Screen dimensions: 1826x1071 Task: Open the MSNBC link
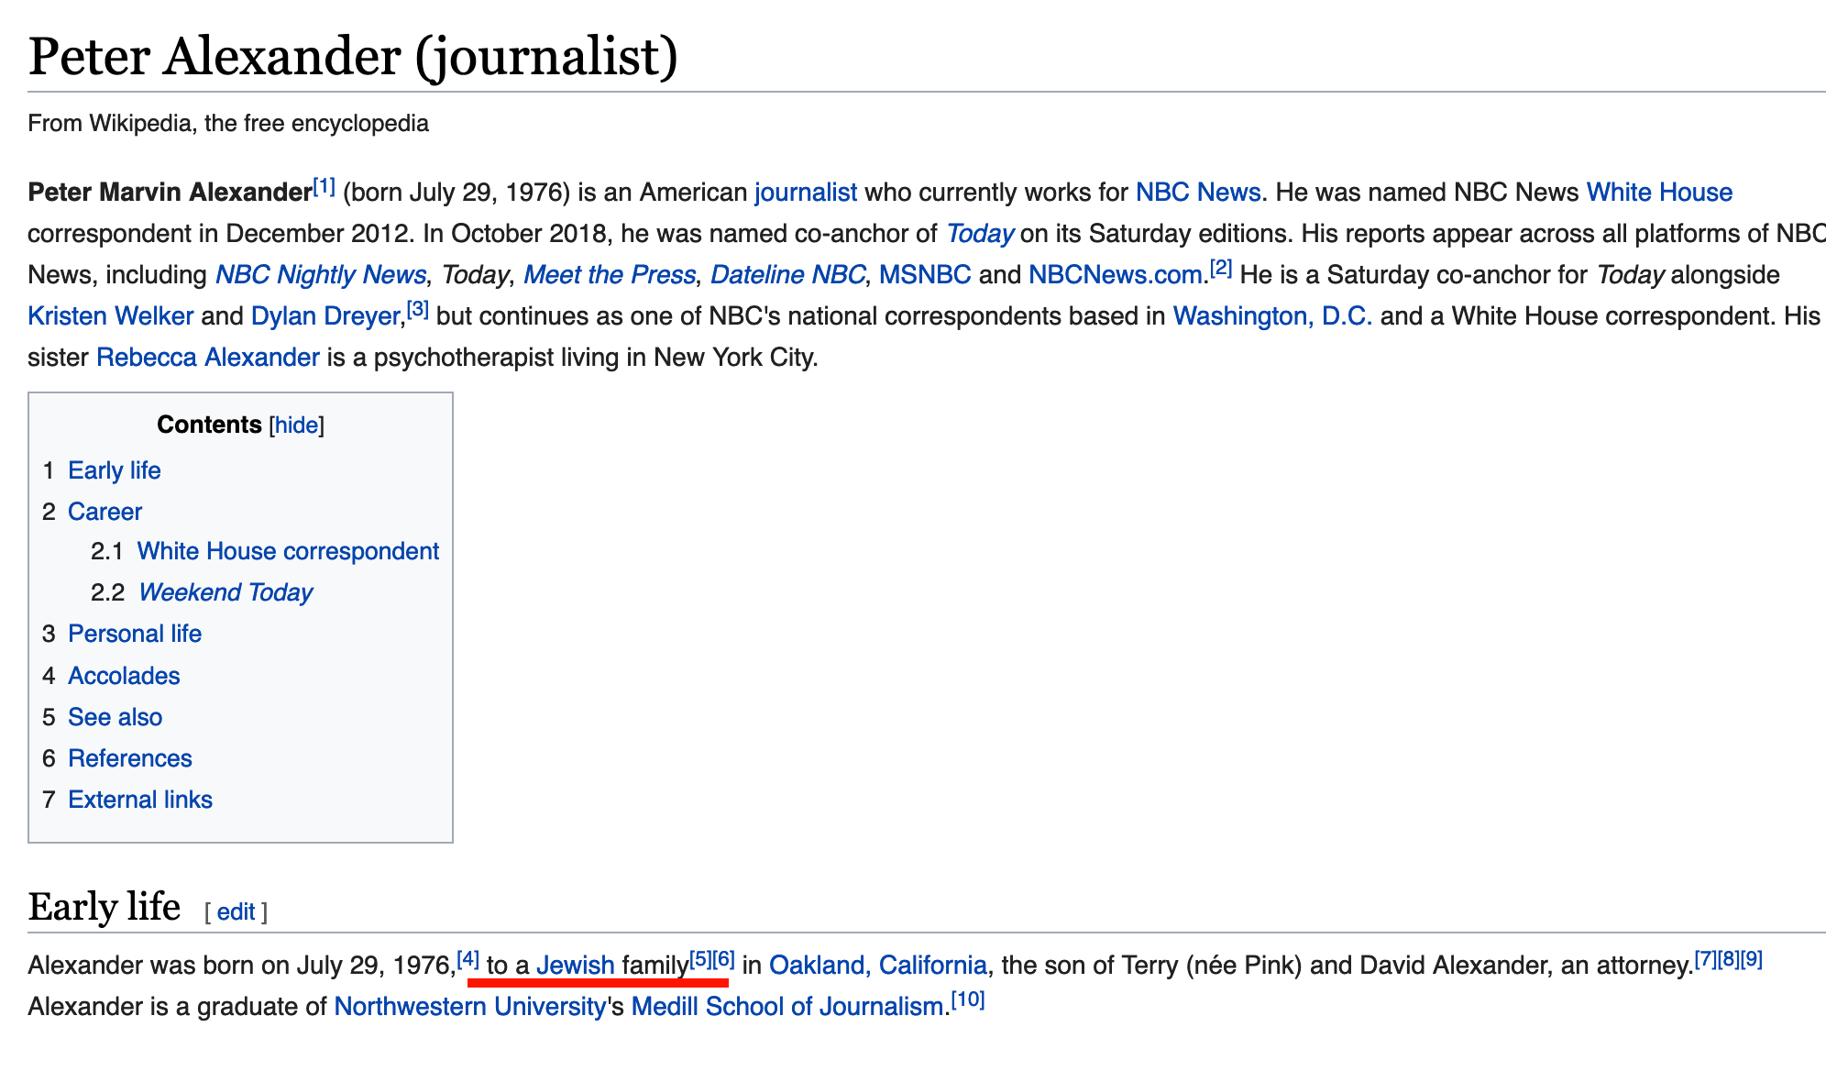pyautogui.click(x=925, y=275)
